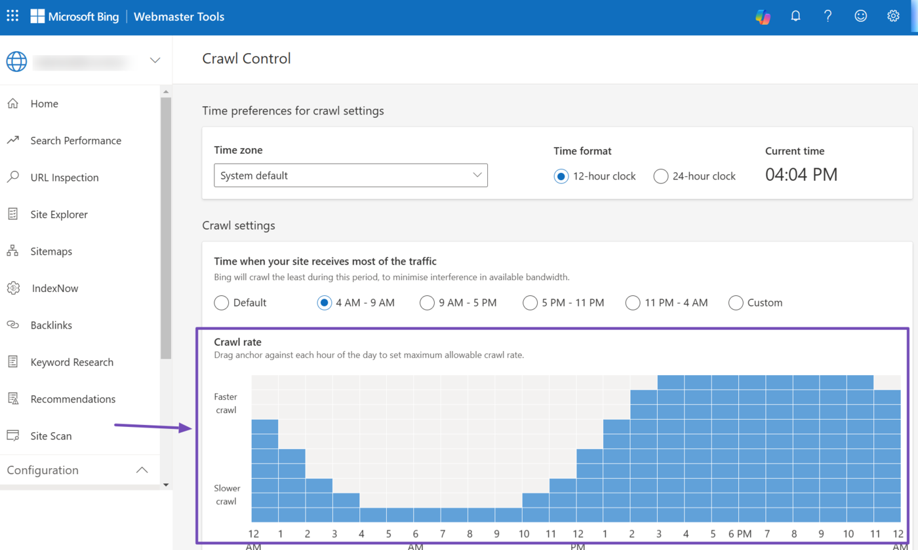Go to Search Performance in sidebar
This screenshot has width=918, height=550.
(x=75, y=141)
